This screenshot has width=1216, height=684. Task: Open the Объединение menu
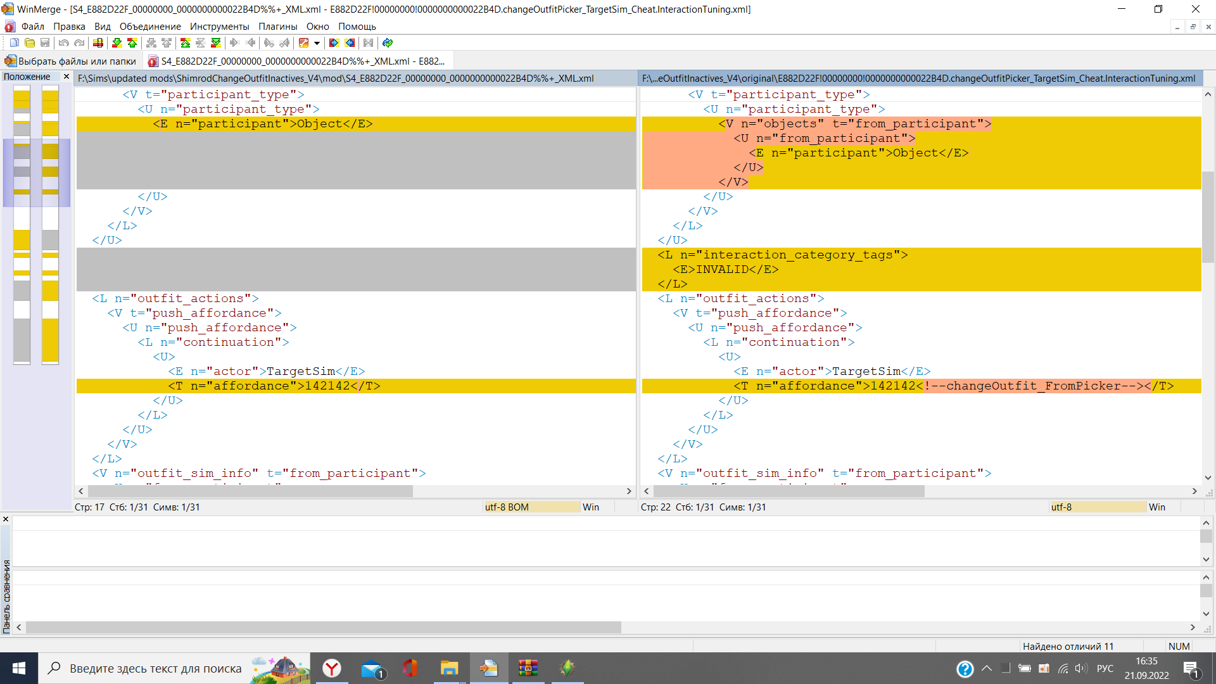tap(150, 27)
